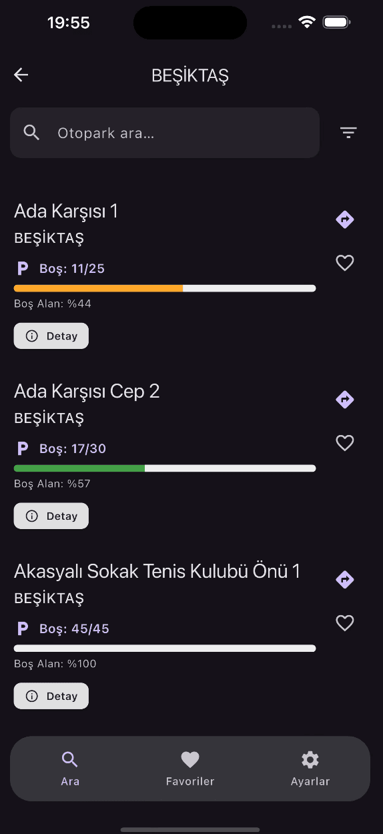Viewport: 383px width, 834px height.
Task: Open the Ara tab
Action: [70, 768]
